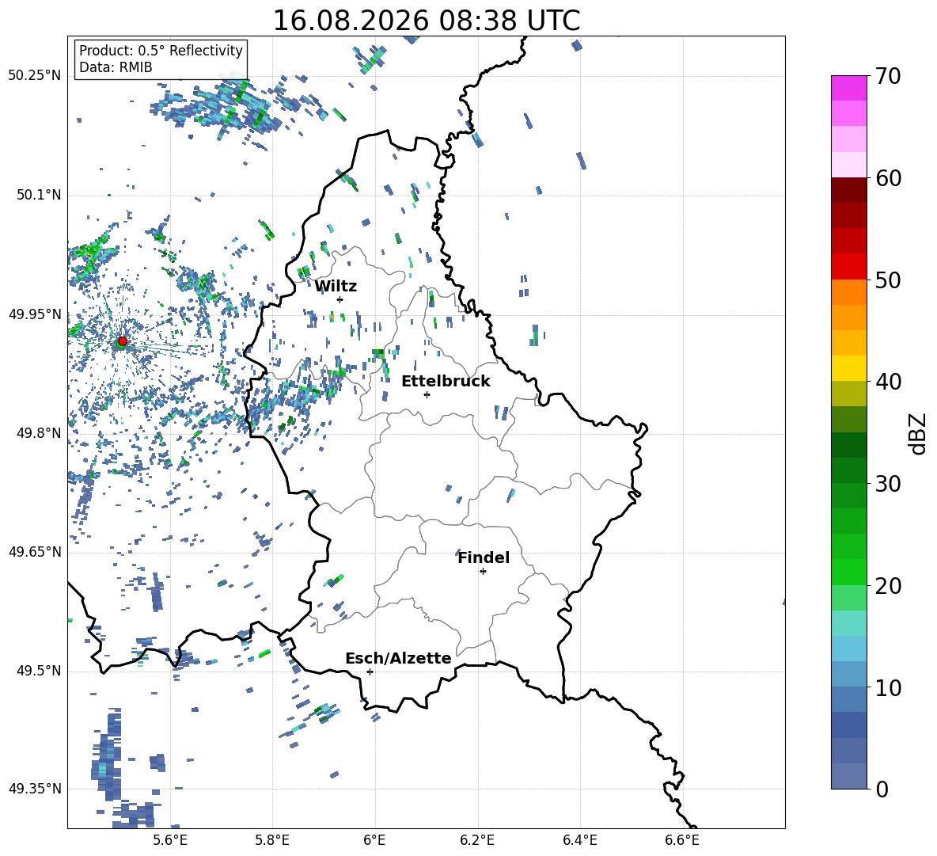This screenshot has height=856, width=937.
Task: Click the dBZ colorbar axis label
Action: point(919,433)
